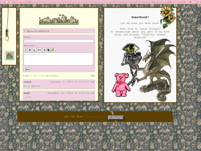The height and width of the screenshot is (151, 201).
Task: Click the house home icon in sidebar
Action: click(x=10, y=56)
